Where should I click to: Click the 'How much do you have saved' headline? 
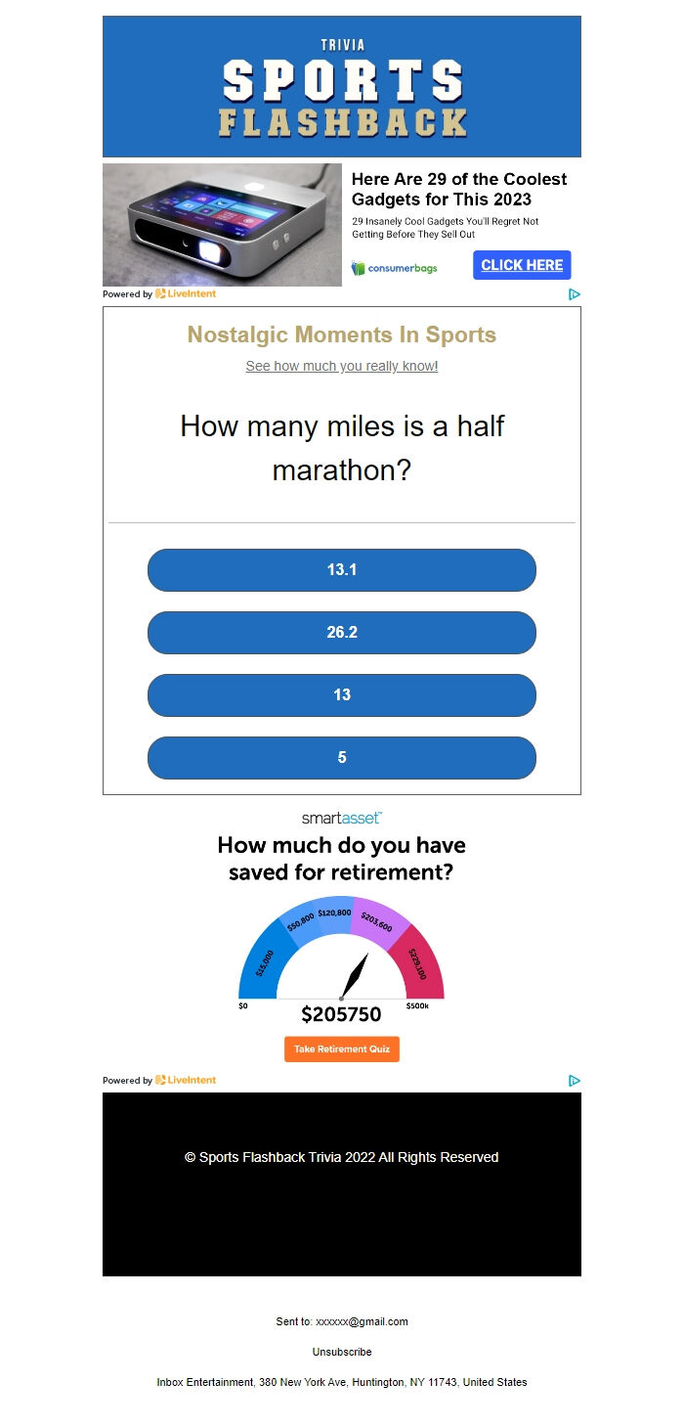[342, 859]
